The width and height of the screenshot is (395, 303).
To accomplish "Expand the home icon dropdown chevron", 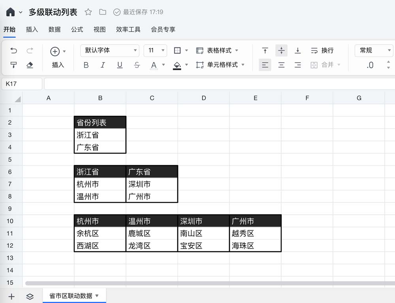I will pos(21,12).
